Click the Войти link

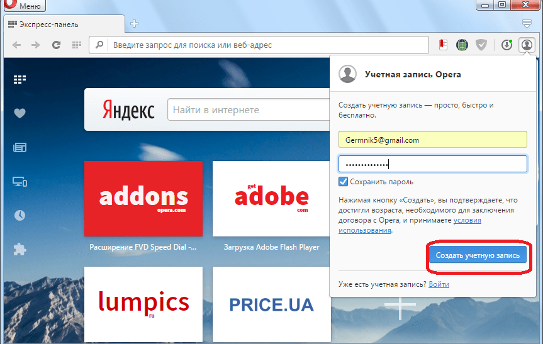[439, 284]
